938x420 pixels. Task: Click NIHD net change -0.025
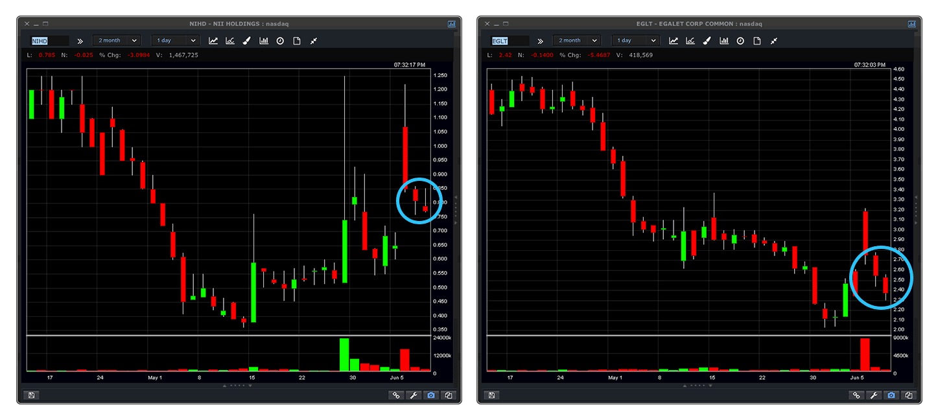85,55
